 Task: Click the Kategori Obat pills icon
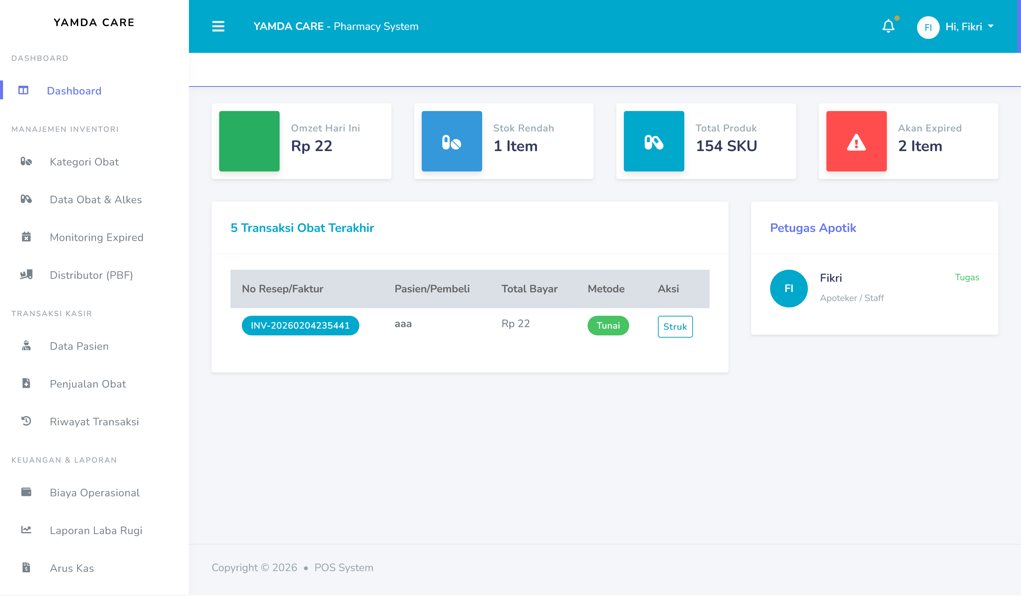tap(26, 162)
